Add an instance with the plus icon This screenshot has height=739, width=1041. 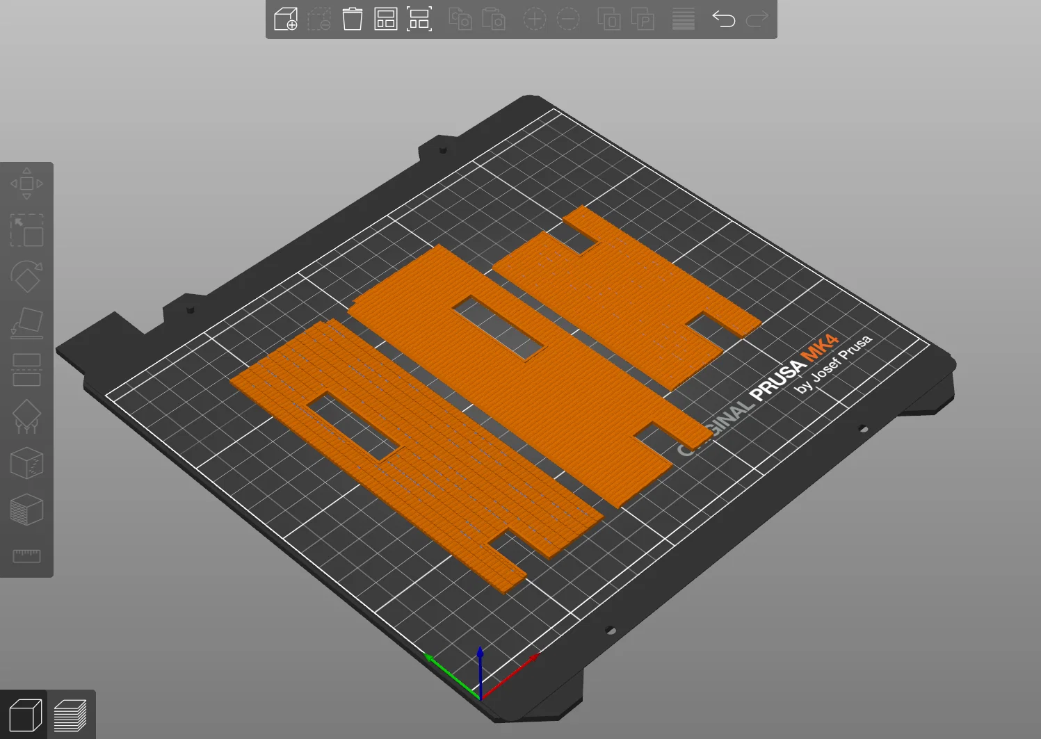(535, 19)
